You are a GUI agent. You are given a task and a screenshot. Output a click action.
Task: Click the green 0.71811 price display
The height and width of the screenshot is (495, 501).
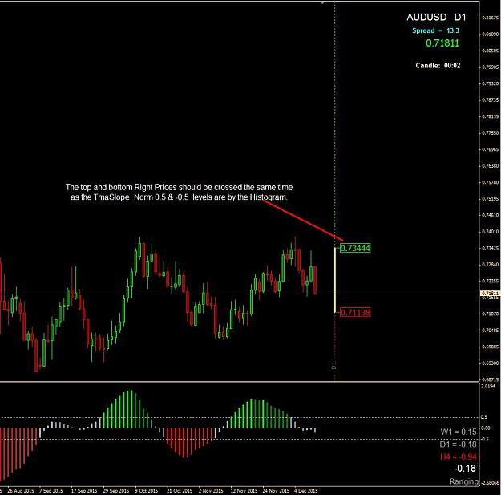pyautogui.click(x=442, y=43)
